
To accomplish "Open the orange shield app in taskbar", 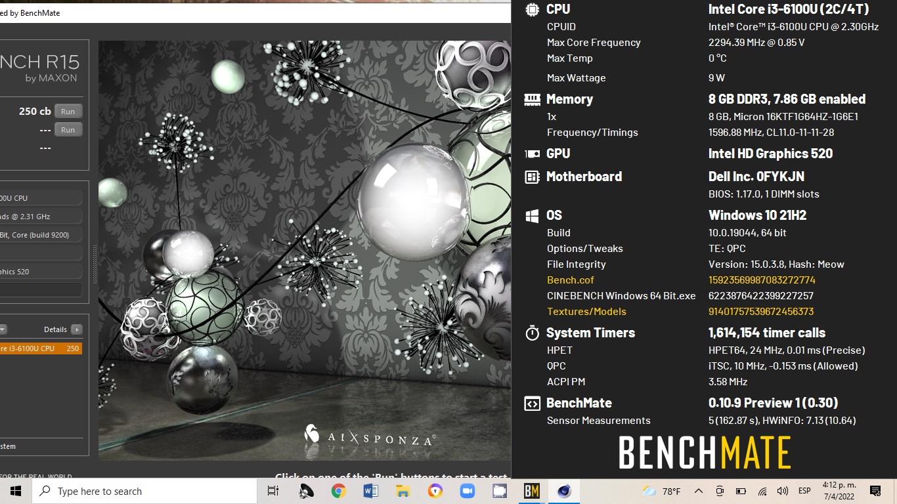I will [435, 491].
